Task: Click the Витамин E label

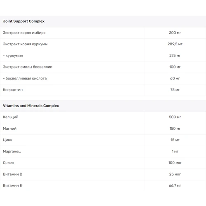Action: click(12, 185)
